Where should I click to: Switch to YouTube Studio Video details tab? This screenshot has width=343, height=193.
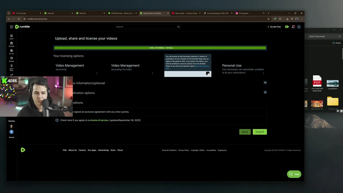[186, 13]
